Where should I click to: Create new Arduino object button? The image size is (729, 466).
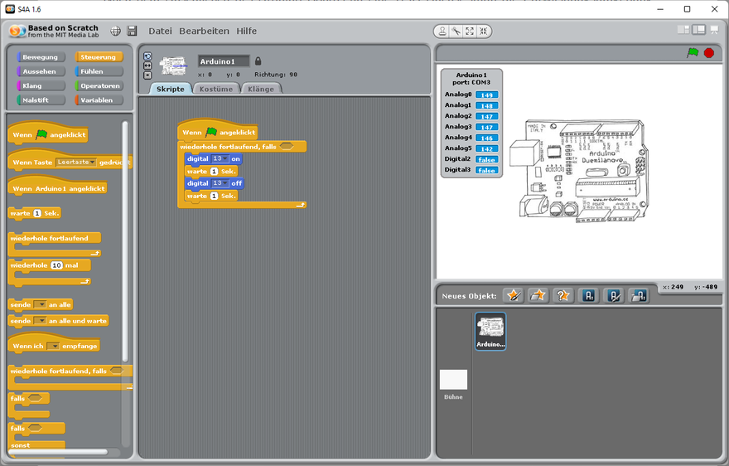point(589,296)
